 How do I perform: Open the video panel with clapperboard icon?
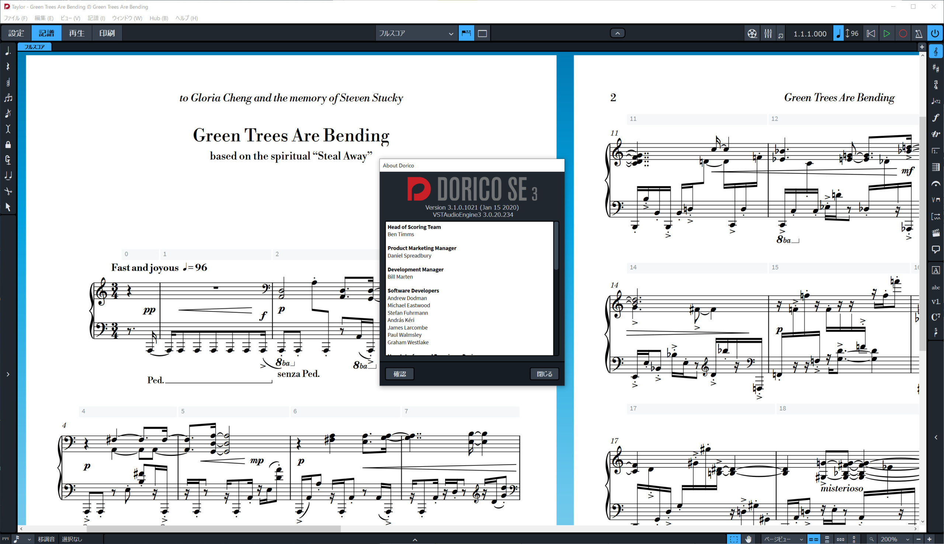[936, 233]
